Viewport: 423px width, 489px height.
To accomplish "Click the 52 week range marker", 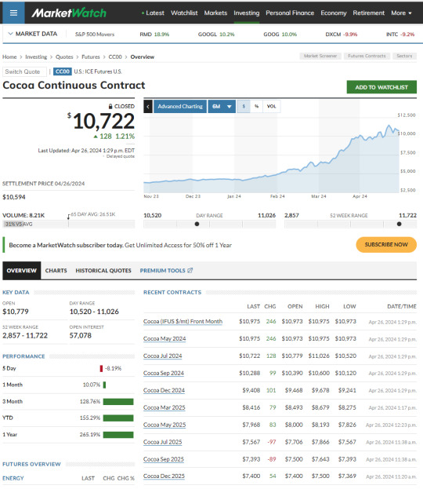I will pos(399,224).
